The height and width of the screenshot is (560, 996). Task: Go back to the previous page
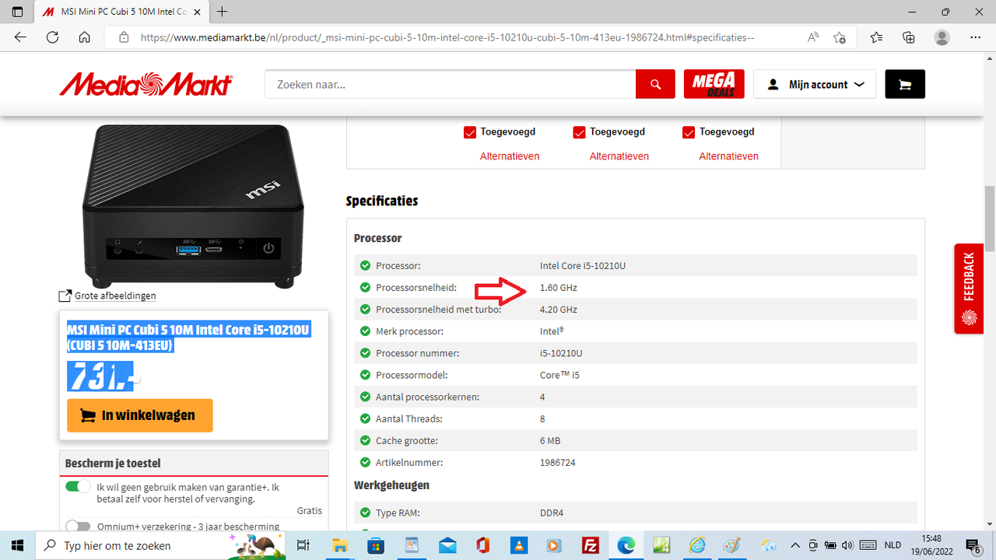[x=20, y=37]
